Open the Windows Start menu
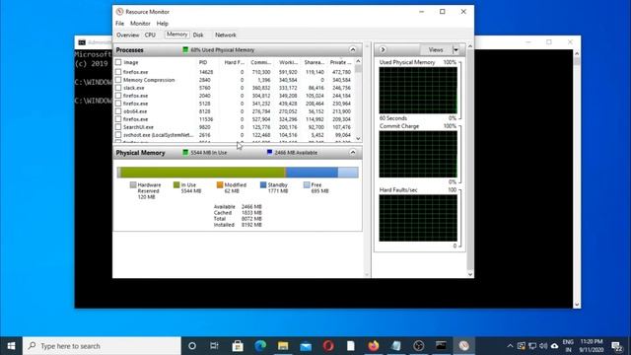631x355 pixels. point(11,346)
